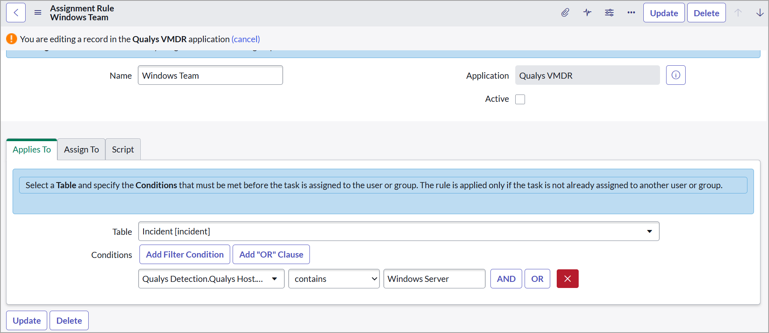Click the orange warning alert icon
The image size is (769, 333).
click(11, 39)
